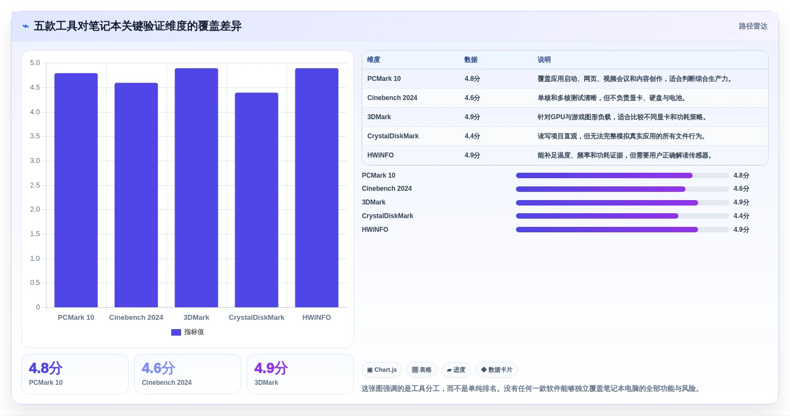Click the CrystalDiskMark x-axis label

(x=257, y=318)
